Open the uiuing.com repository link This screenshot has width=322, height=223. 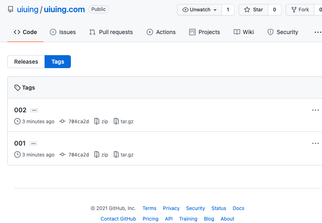pyautogui.click(x=64, y=9)
